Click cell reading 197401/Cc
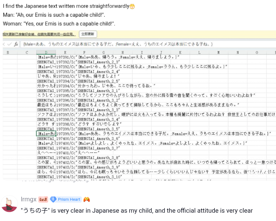This screenshot has width=276, height=221. [x=66, y=153]
